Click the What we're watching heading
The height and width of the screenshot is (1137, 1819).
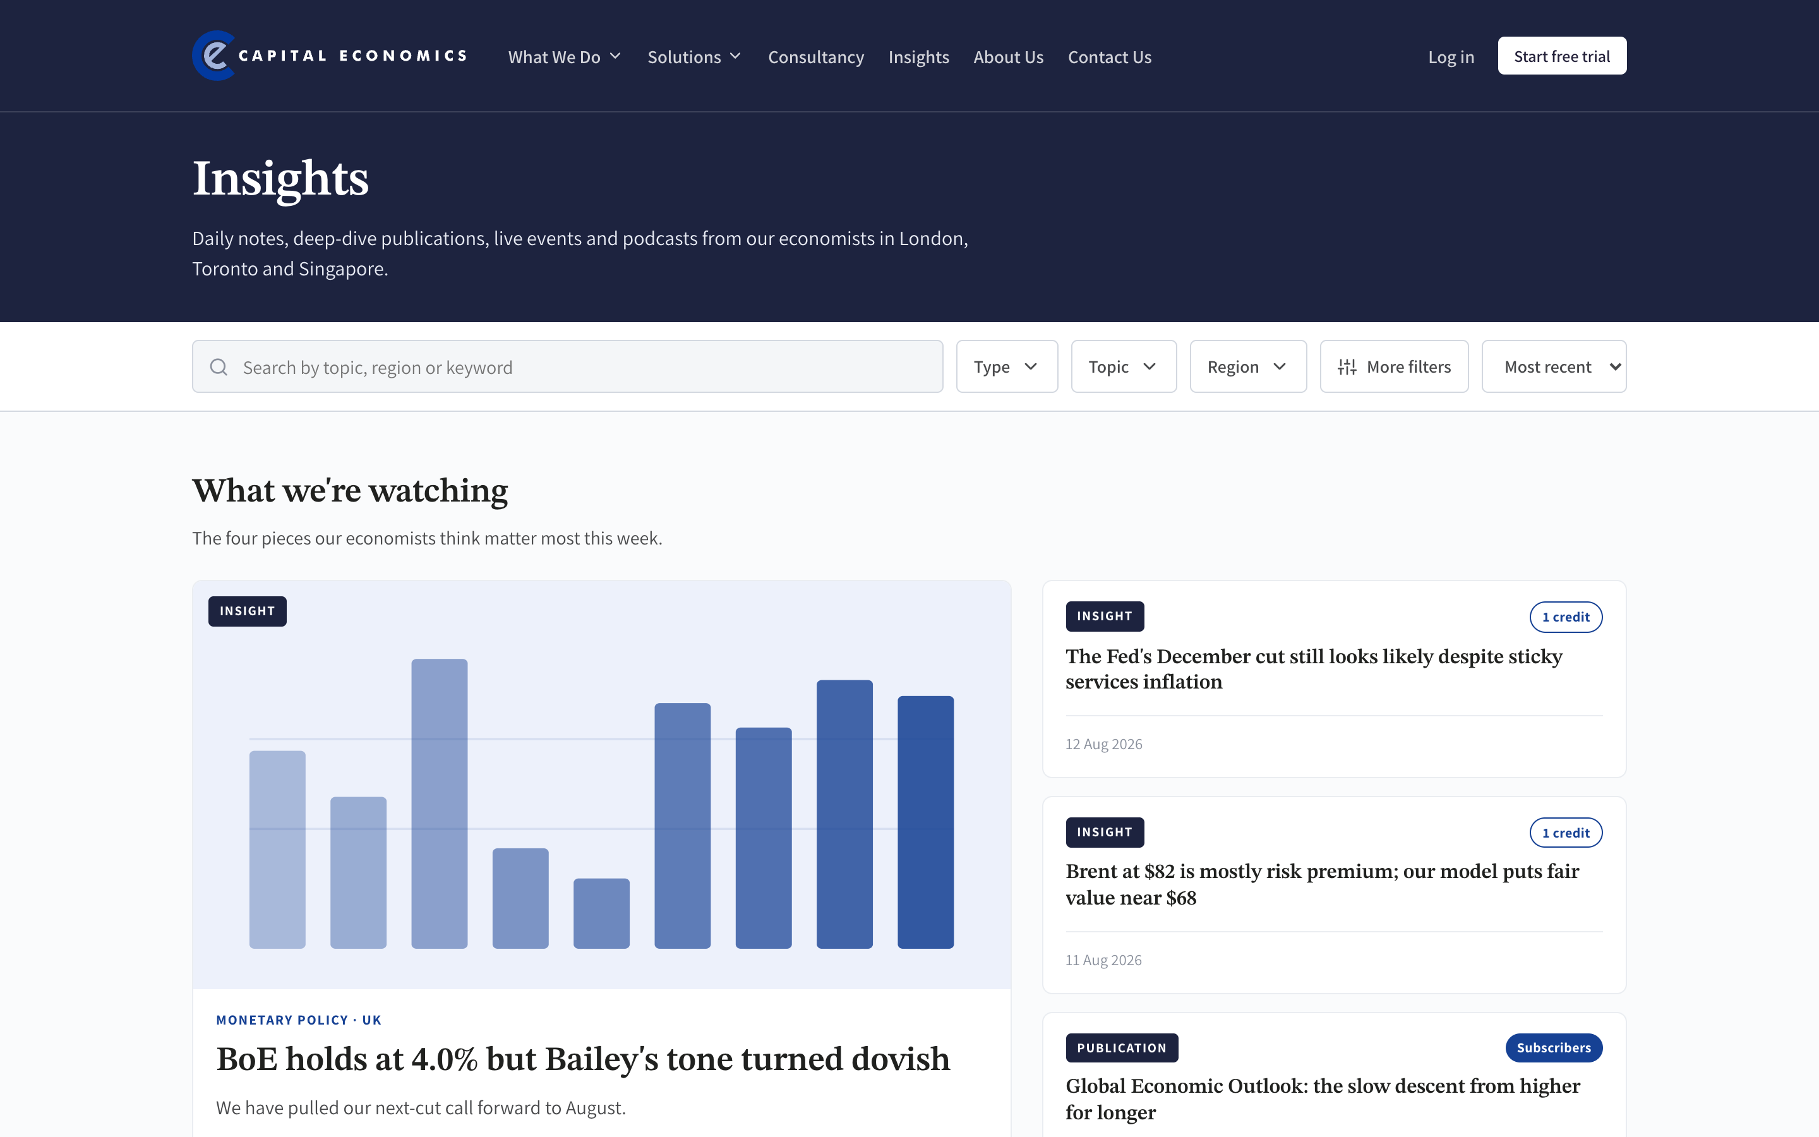click(x=351, y=490)
